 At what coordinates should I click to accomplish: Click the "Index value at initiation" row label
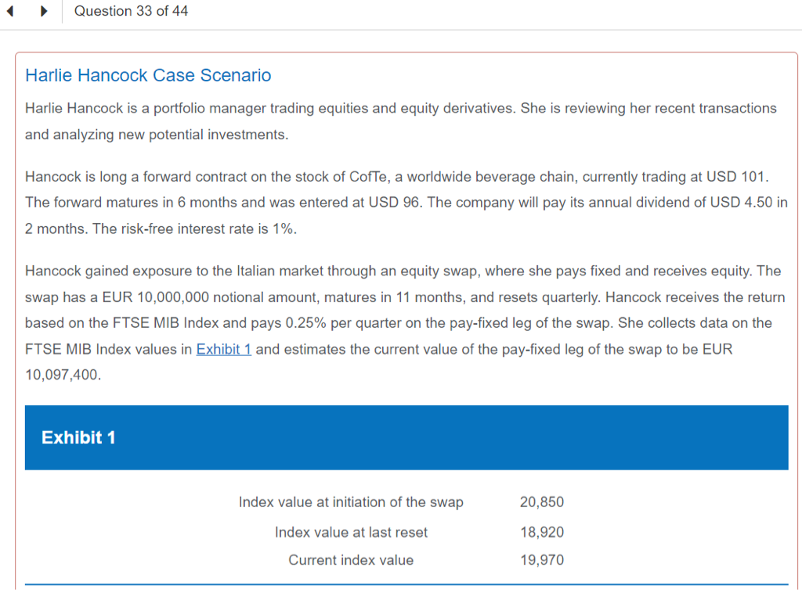coord(351,502)
